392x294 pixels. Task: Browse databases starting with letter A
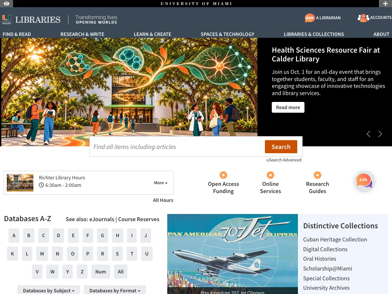click(x=14, y=236)
